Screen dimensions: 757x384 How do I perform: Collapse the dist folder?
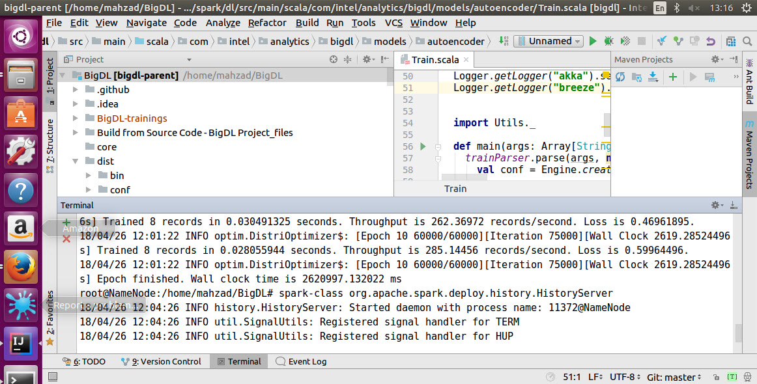pyautogui.click(x=76, y=161)
